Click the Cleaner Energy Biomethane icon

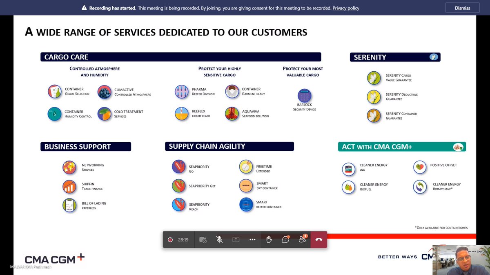click(419, 187)
